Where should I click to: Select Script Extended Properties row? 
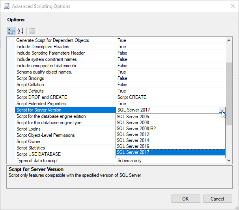point(65,104)
